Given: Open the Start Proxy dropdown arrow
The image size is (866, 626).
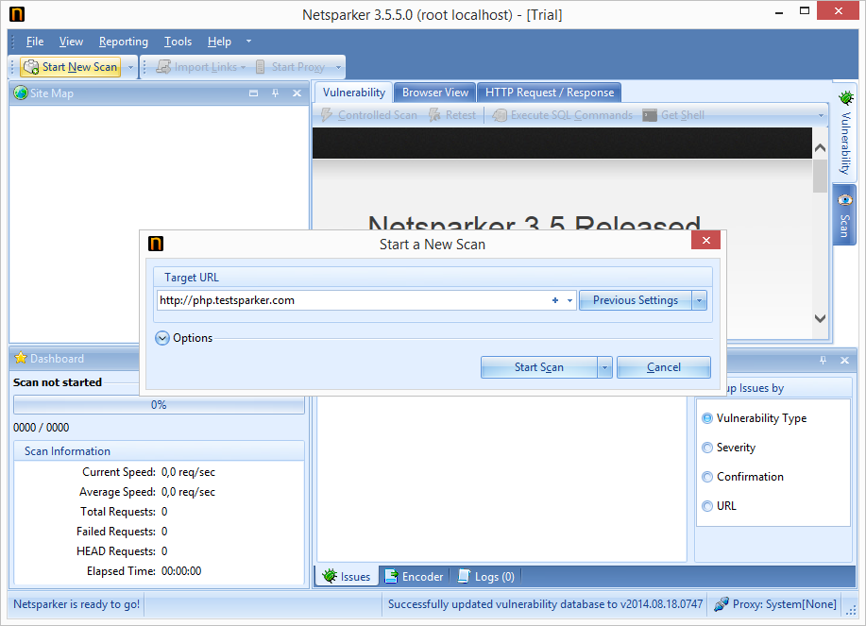Looking at the screenshot, I should pyautogui.click(x=338, y=67).
